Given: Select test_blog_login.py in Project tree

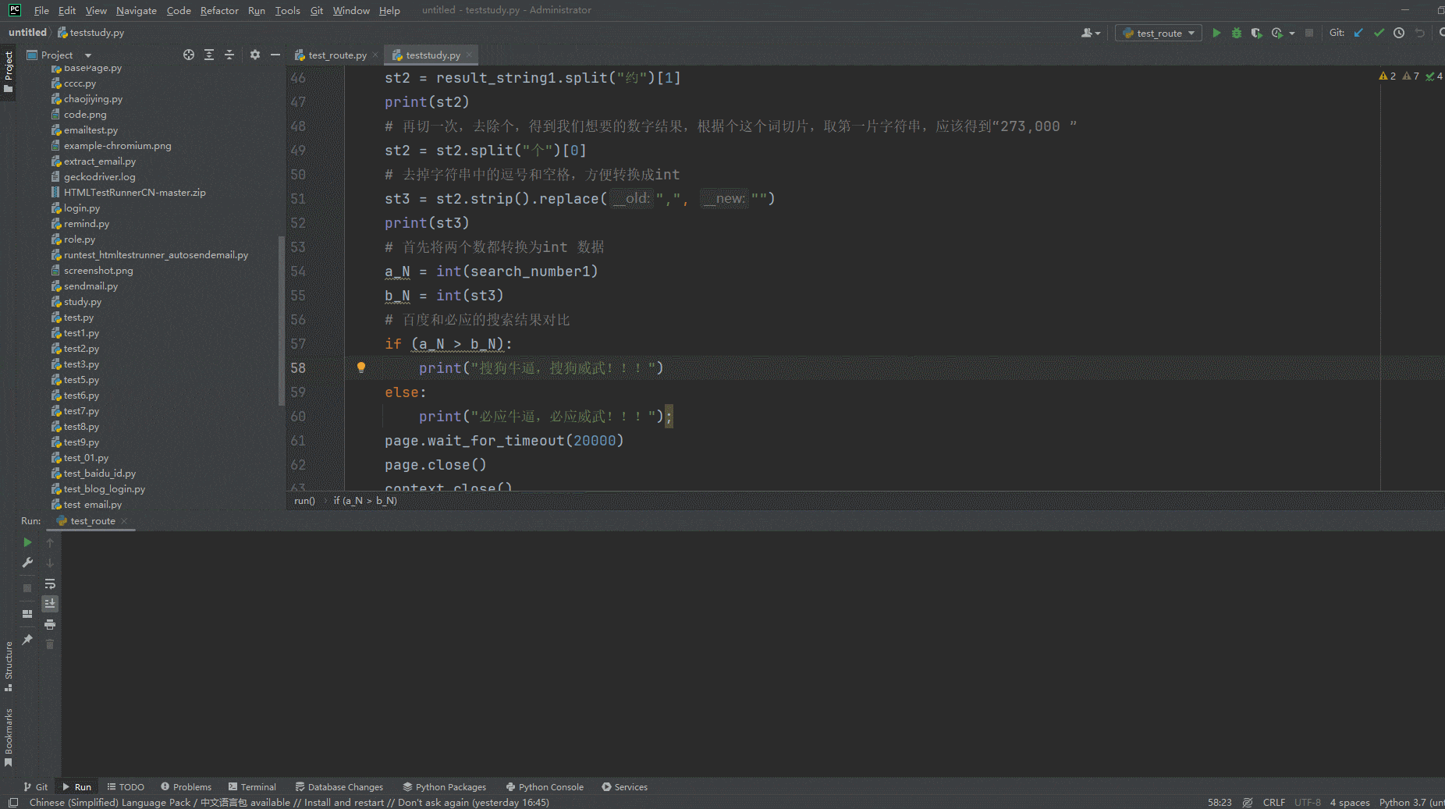Looking at the screenshot, I should 105,489.
